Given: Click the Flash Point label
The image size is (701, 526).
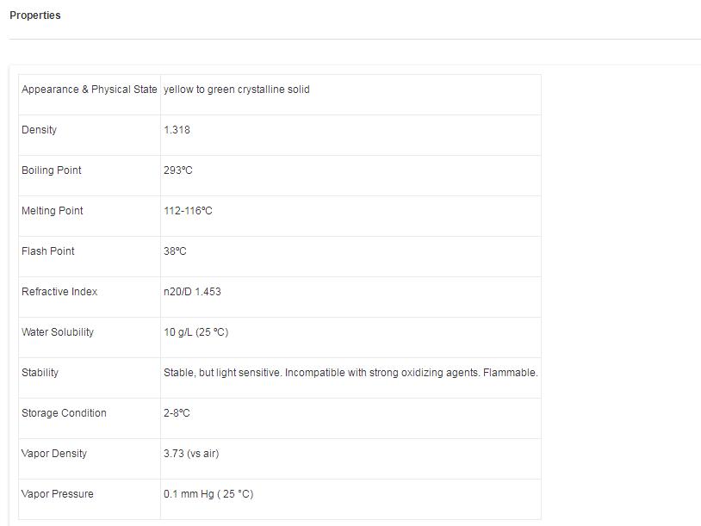Looking at the screenshot, I should point(48,251).
